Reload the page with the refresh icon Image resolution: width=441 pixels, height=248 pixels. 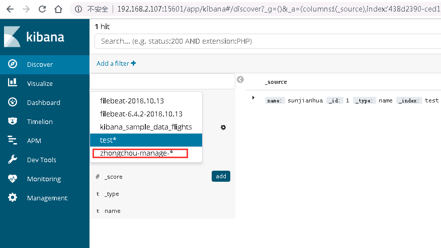tap(42, 9)
